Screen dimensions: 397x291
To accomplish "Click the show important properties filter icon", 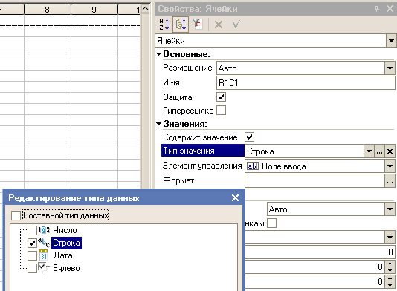I will (x=197, y=24).
